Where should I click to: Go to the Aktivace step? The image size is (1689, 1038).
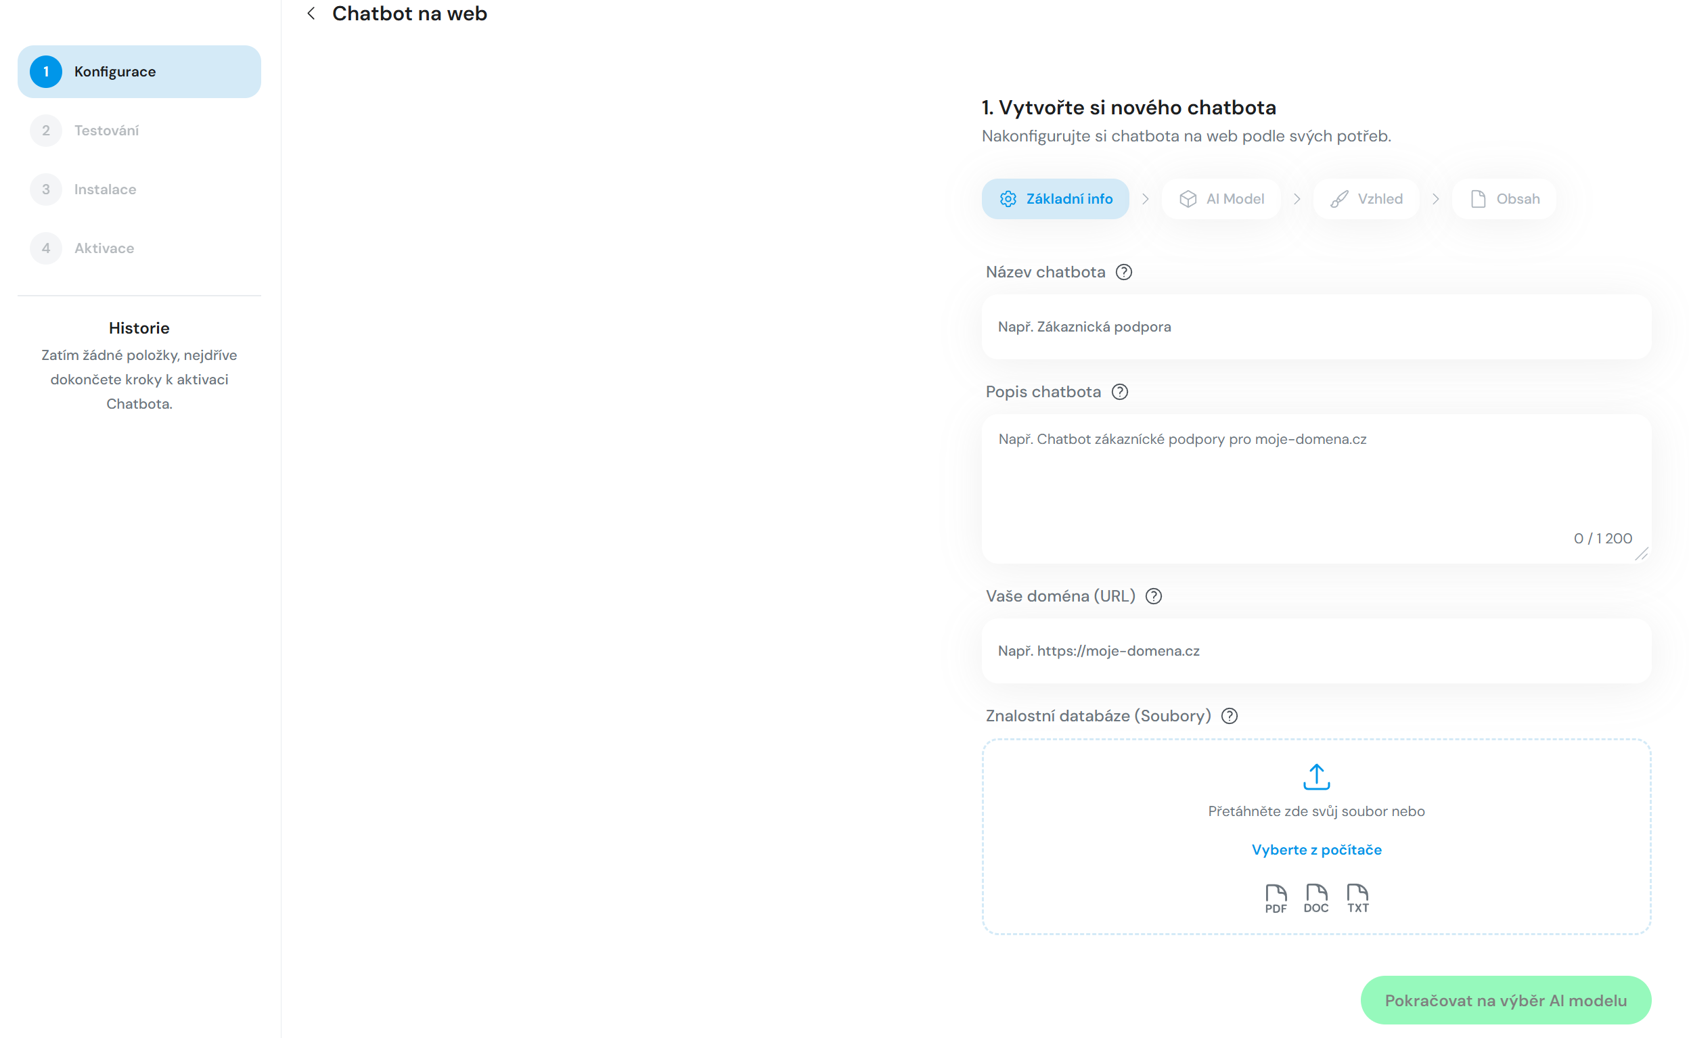pos(139,248)
